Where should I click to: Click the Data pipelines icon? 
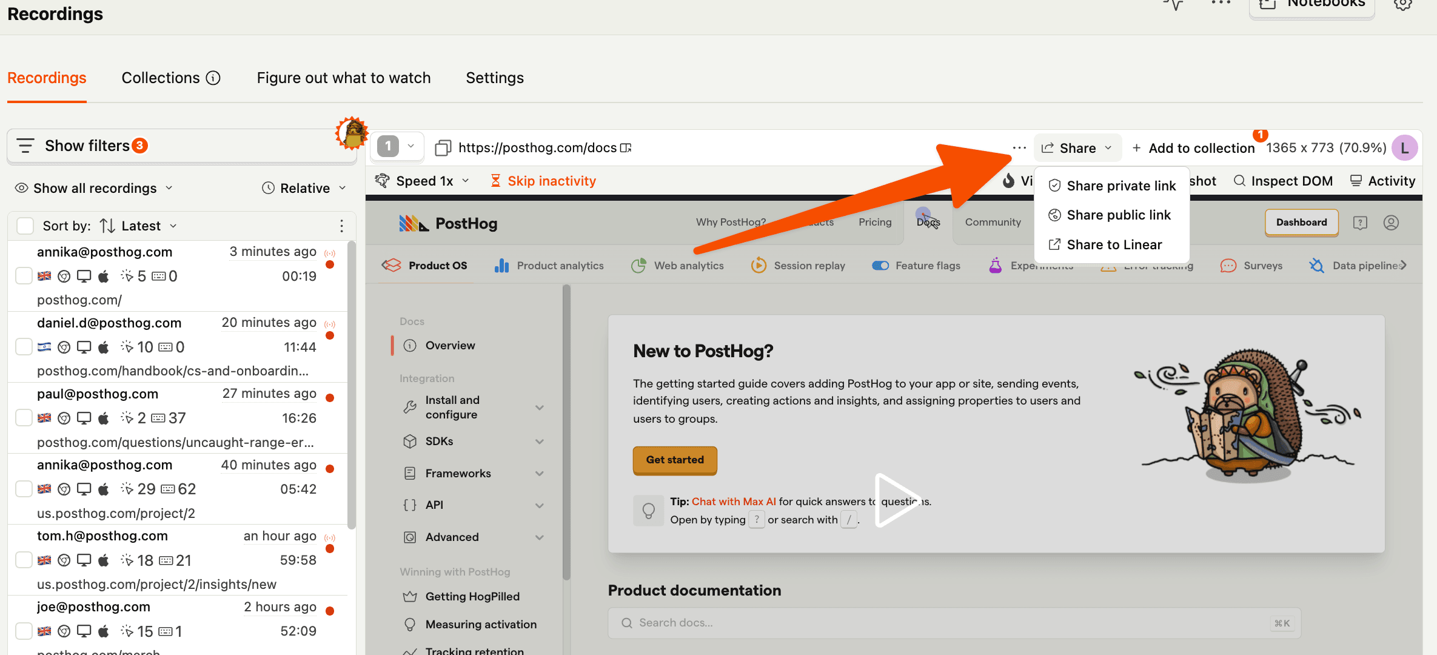(x=1316, y=266)
